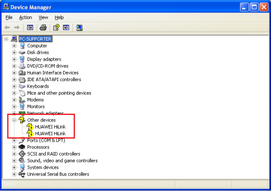This screenshot has width=271, height=191.
Task: Open the View menu
Action: (x=43, y=18)
